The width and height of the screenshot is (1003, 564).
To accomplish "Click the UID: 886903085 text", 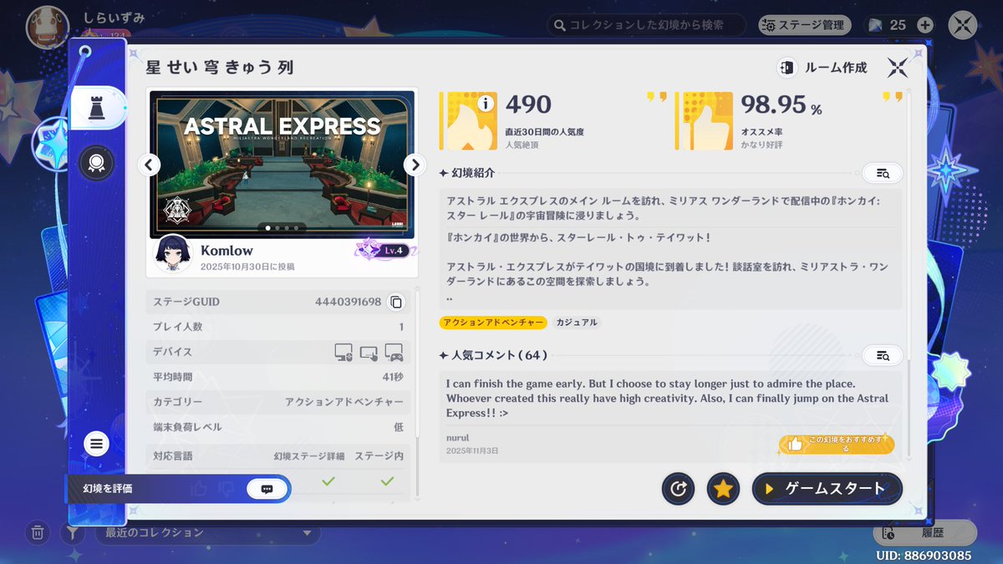I will point(923,556).
